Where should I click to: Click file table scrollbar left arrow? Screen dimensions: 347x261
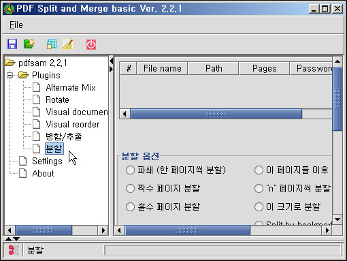tap(125, 114)
